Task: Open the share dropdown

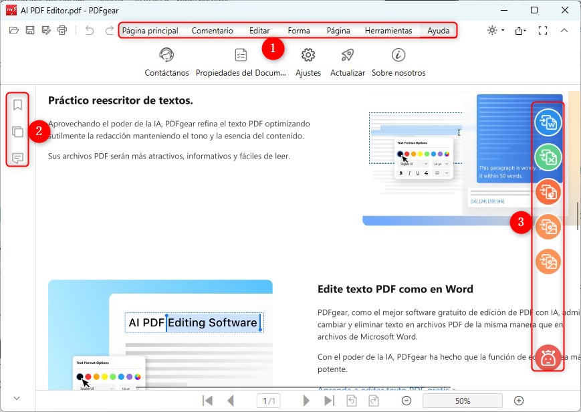Action: pyautogui.click(x=520, y=30)
